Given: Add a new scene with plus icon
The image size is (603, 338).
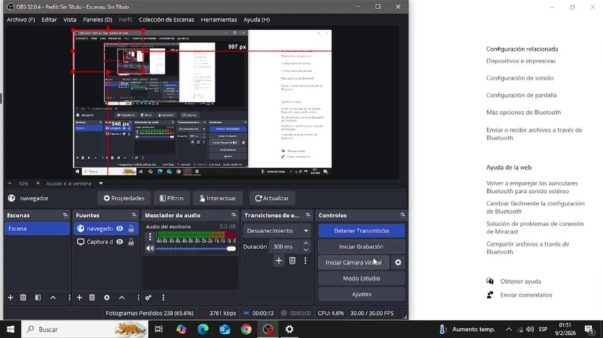Looking at the screenshot, I should coord(10,298).
